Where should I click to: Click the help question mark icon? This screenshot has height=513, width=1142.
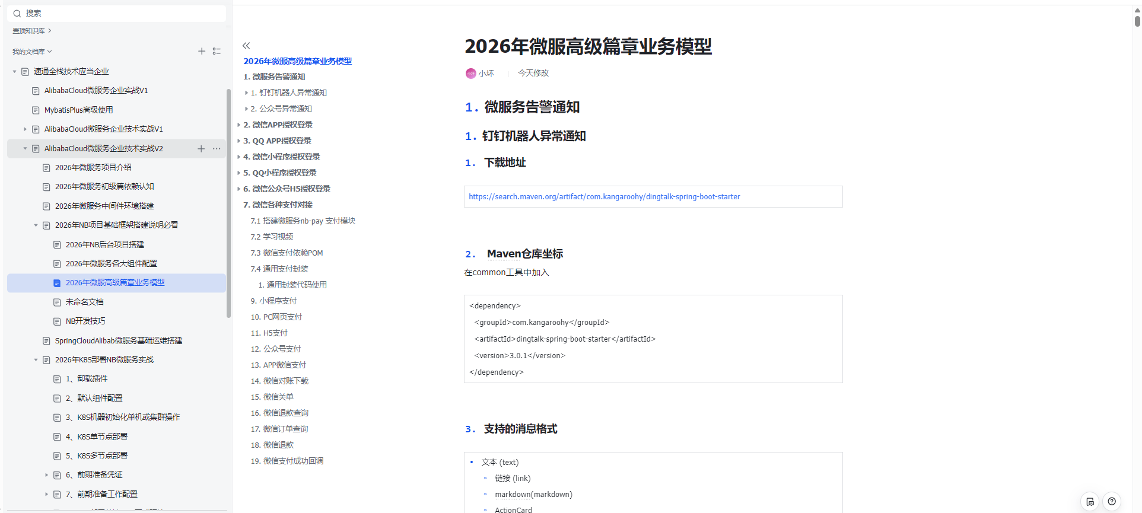(1112, 502)
